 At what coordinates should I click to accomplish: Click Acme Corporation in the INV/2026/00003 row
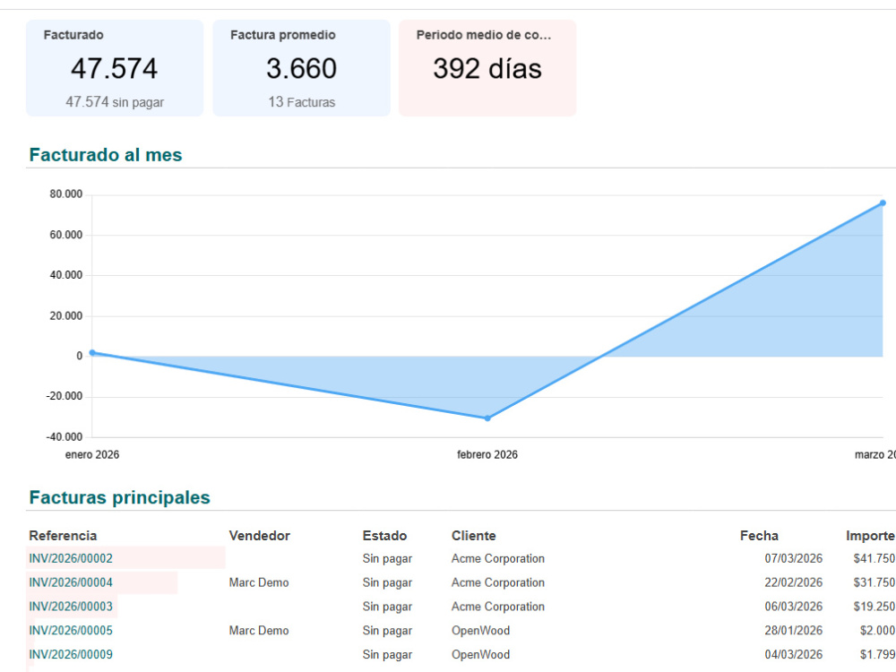tap(497, 607)
